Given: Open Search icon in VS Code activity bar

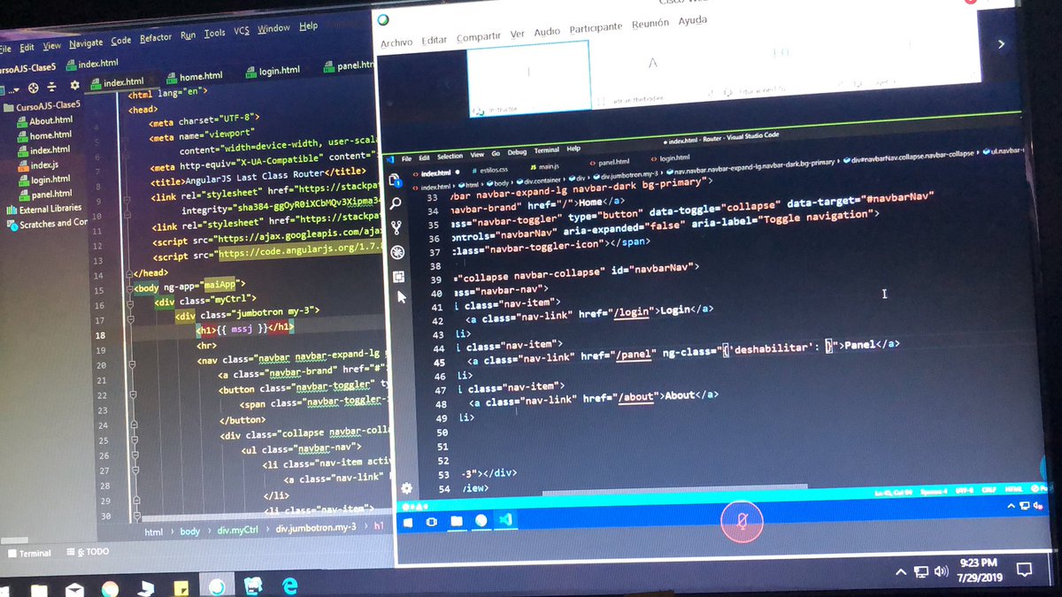Looking at the screenshot, I should click(x=395, y=204).
